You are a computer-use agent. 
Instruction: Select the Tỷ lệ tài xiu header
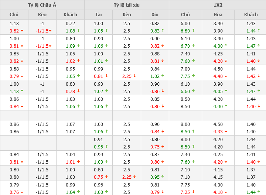(x=127, y=5)
